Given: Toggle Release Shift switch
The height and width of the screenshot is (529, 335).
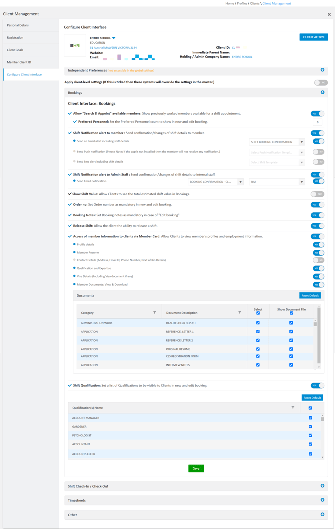Looking at the screenshot, I should click(317, 226).
